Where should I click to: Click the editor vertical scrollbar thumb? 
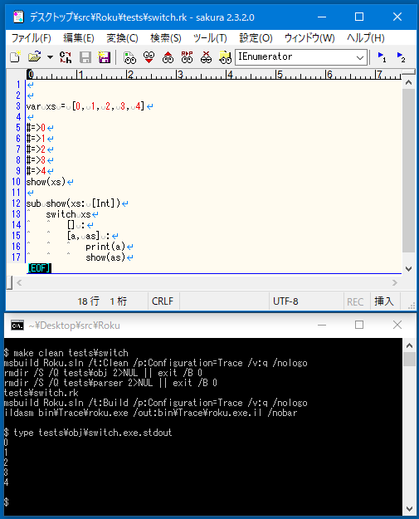408,171
